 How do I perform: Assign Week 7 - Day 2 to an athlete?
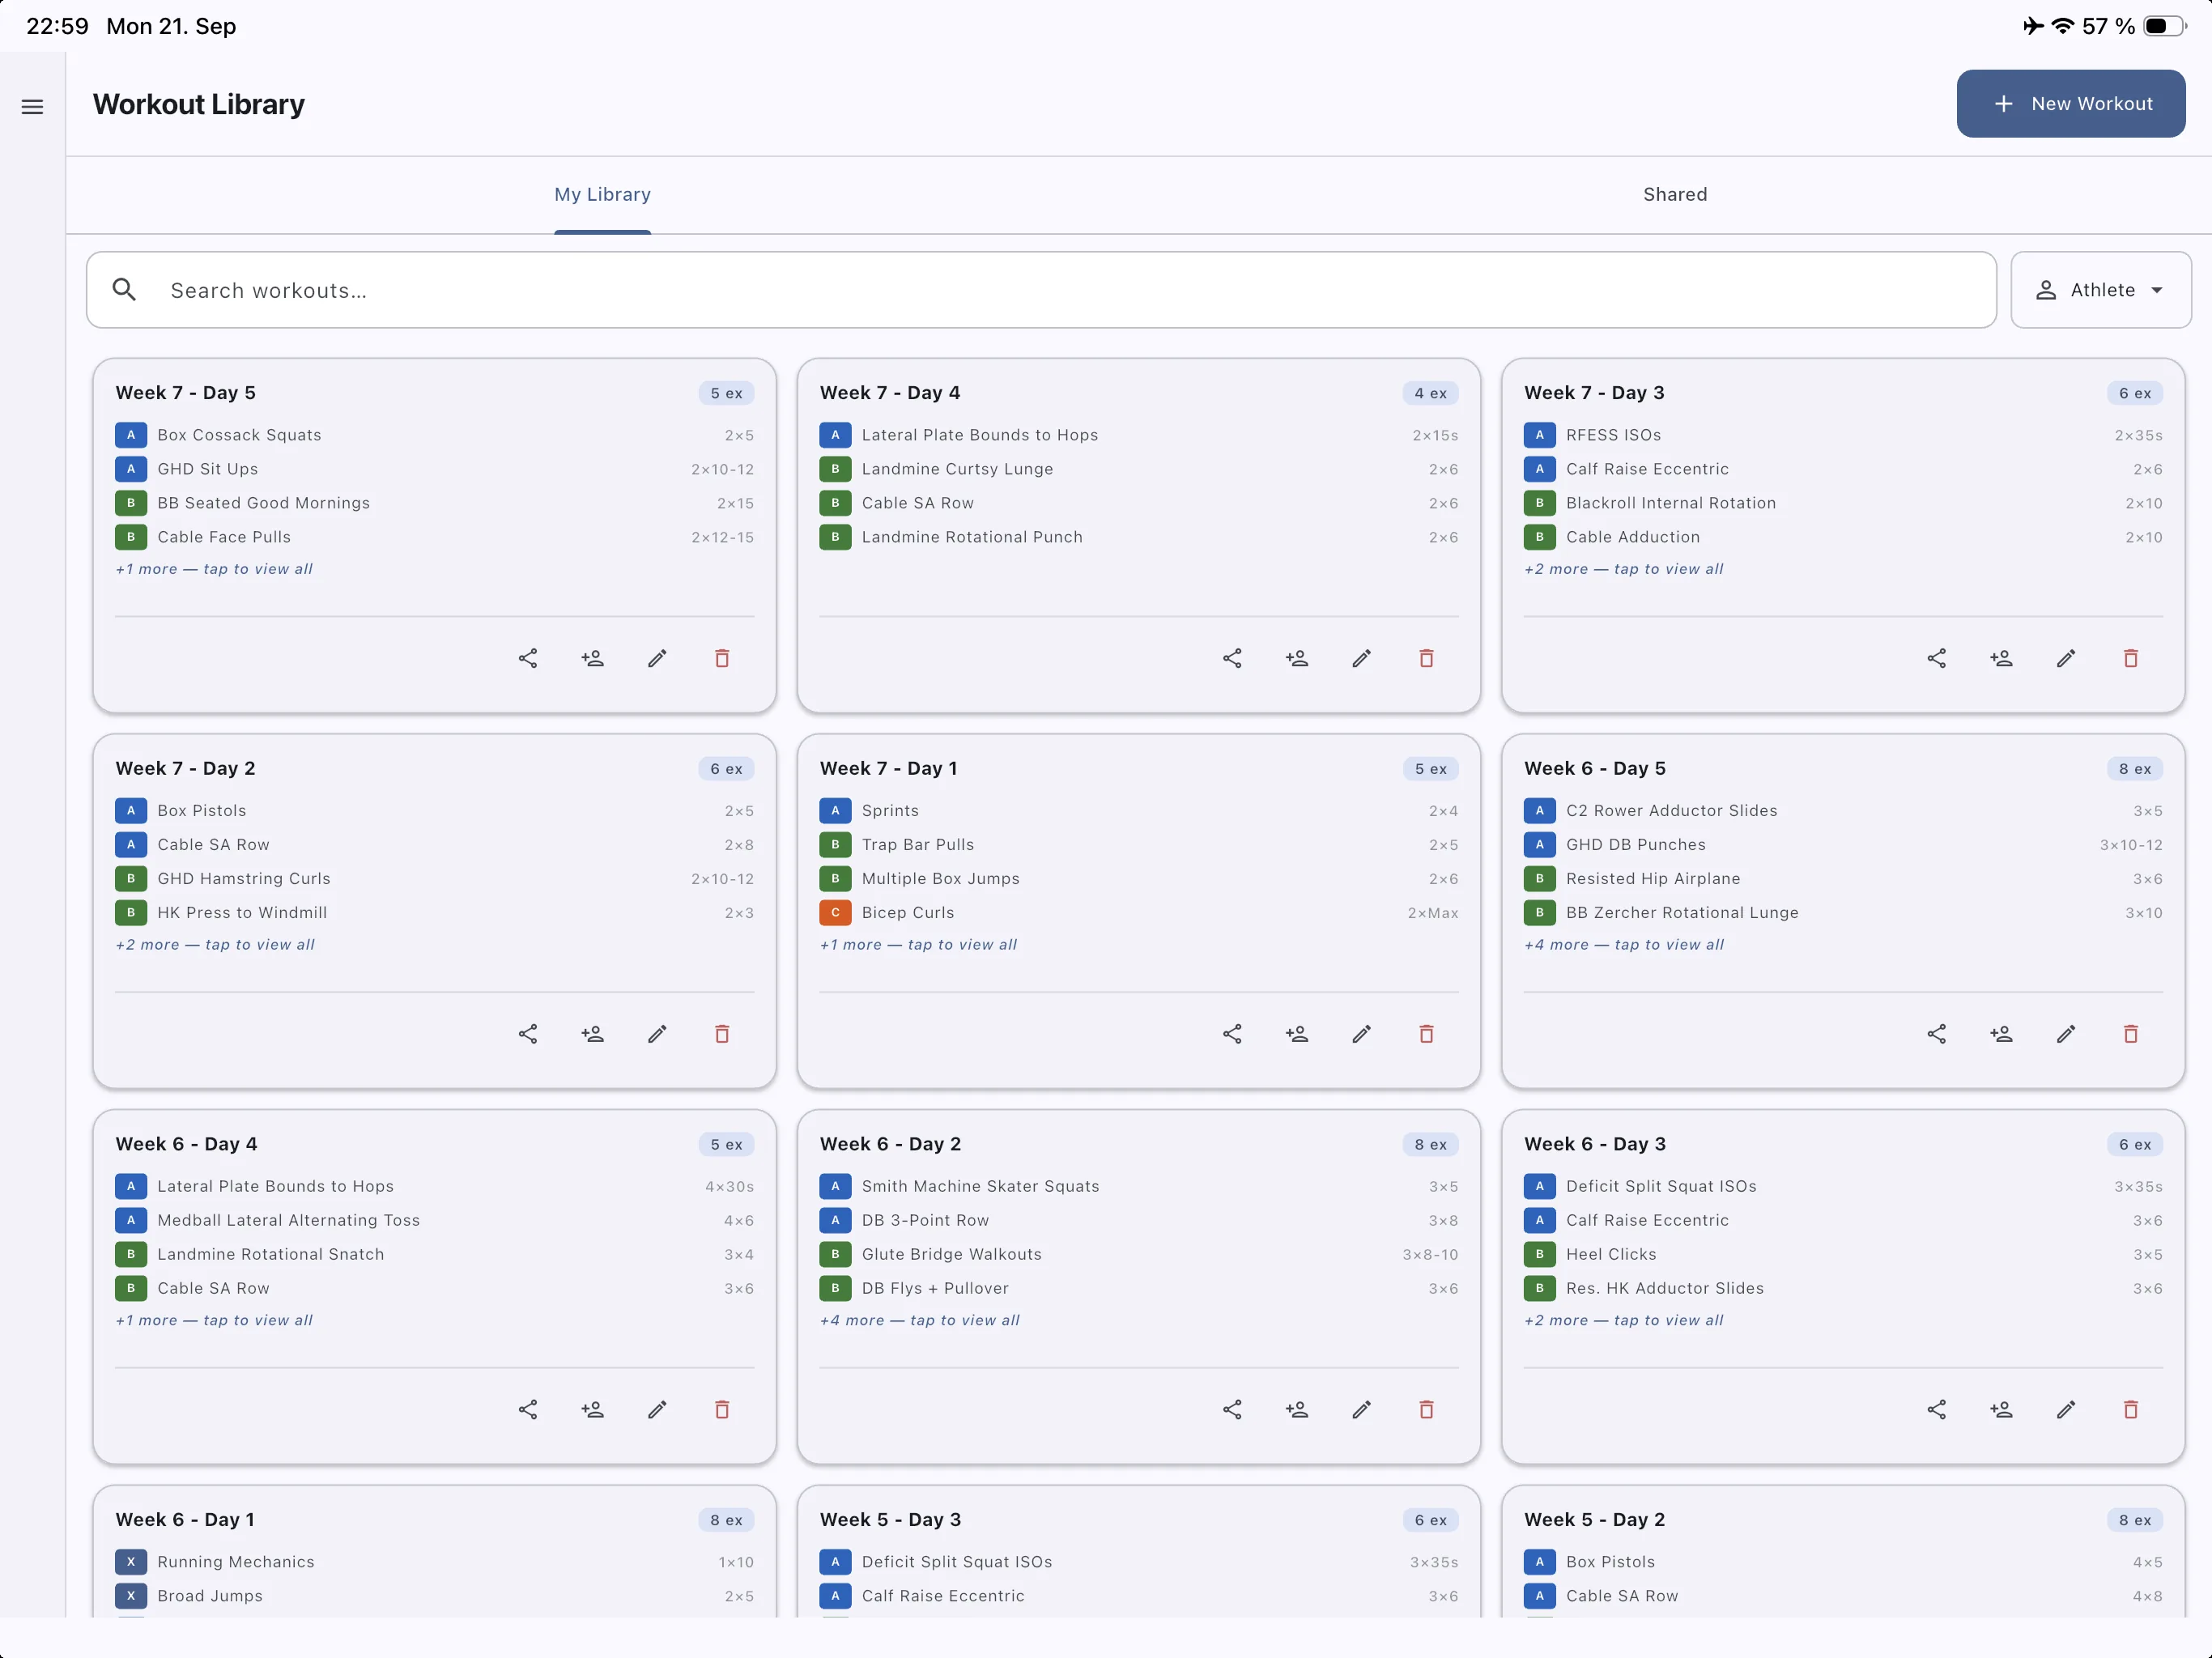pyautogui.click(x=593, y=1034)
